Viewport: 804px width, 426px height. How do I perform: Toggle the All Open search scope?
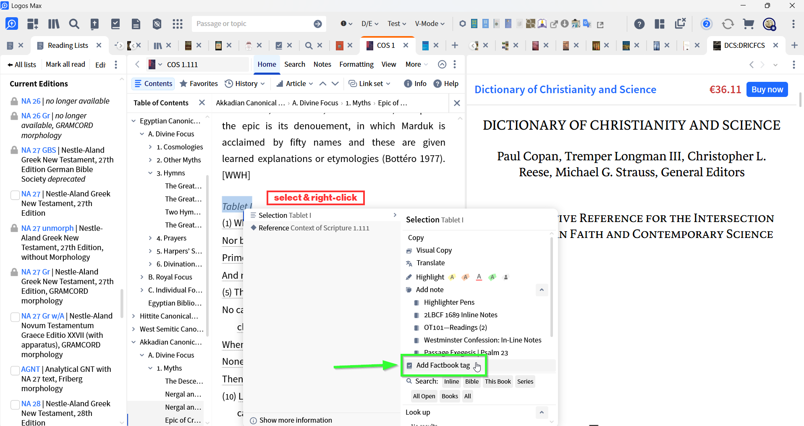(x=424, y=396)
